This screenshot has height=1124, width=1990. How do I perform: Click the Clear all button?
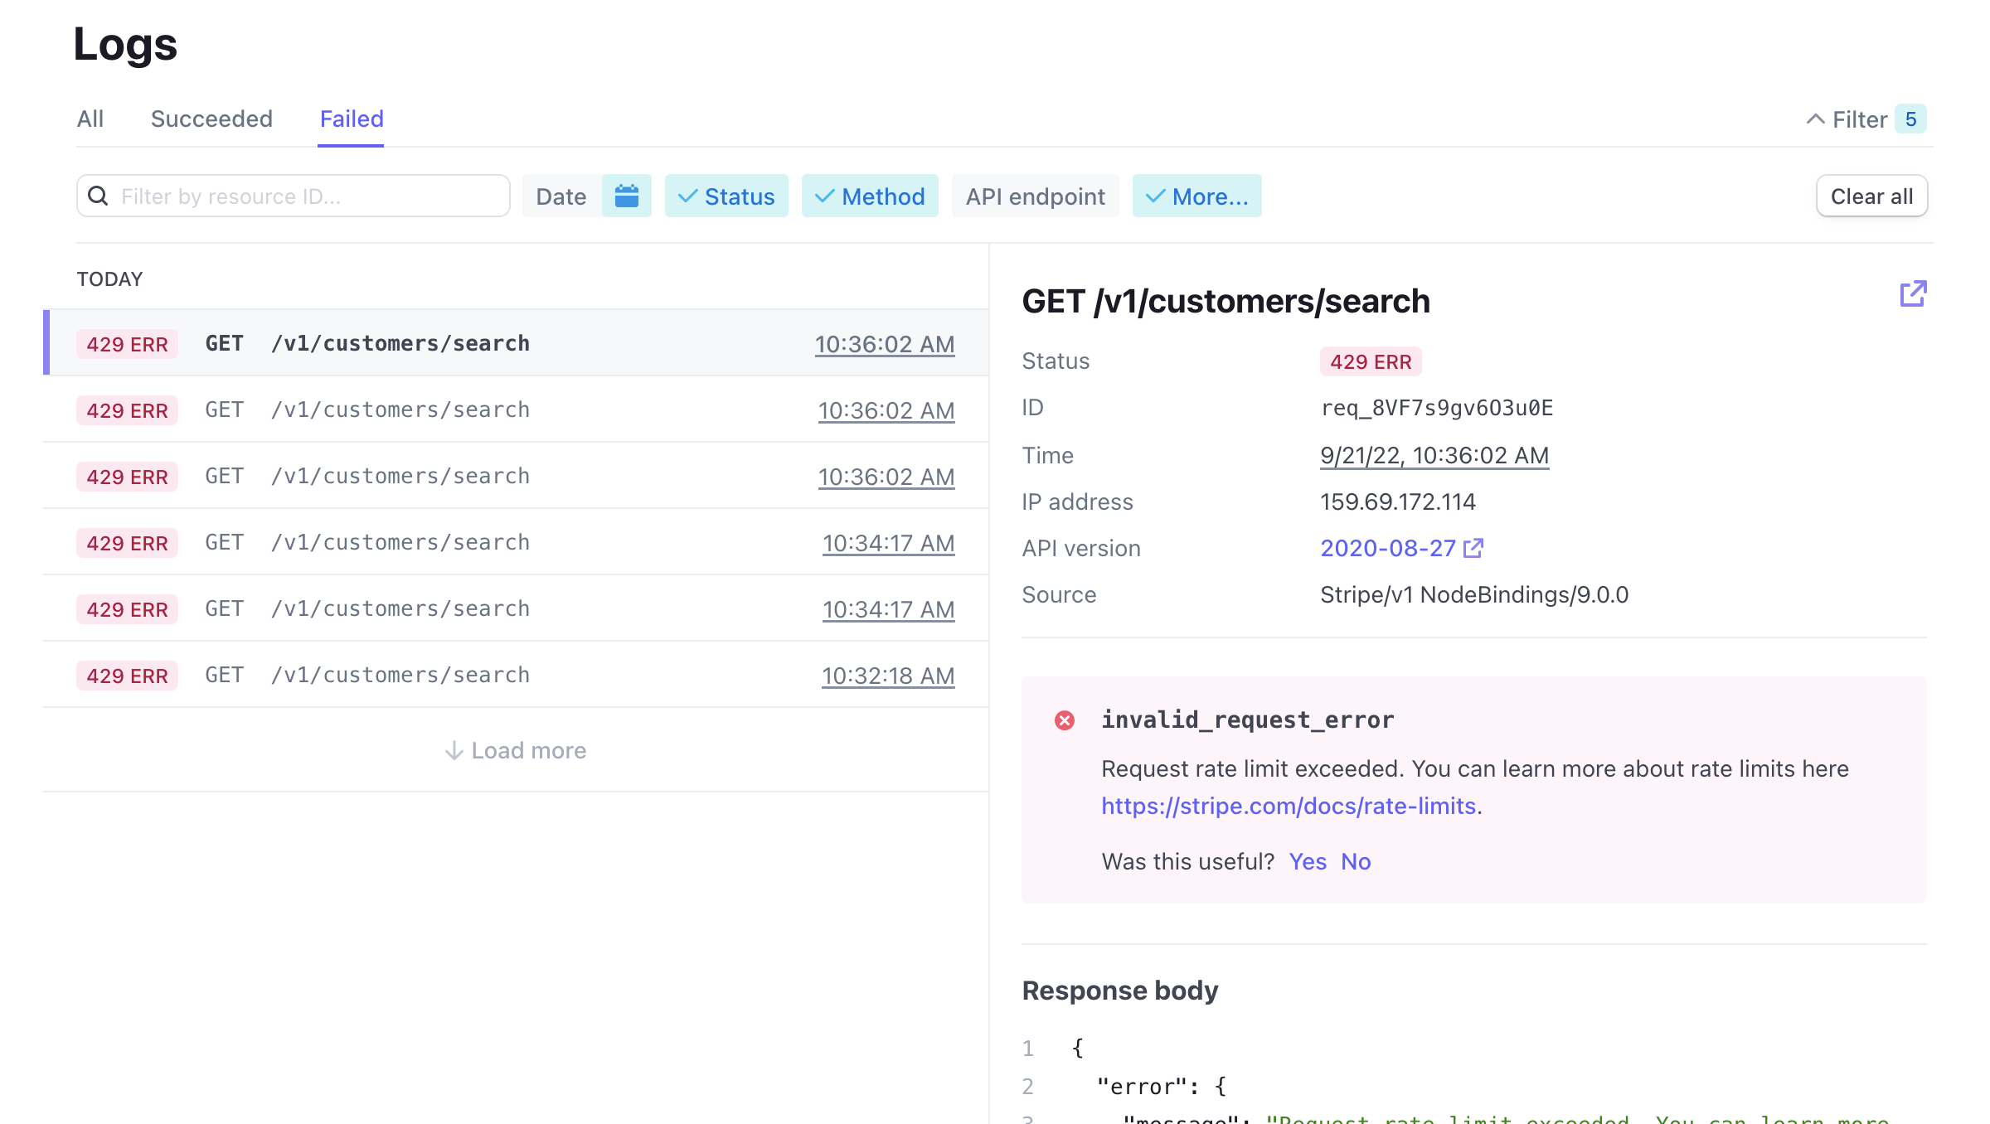1871,196
